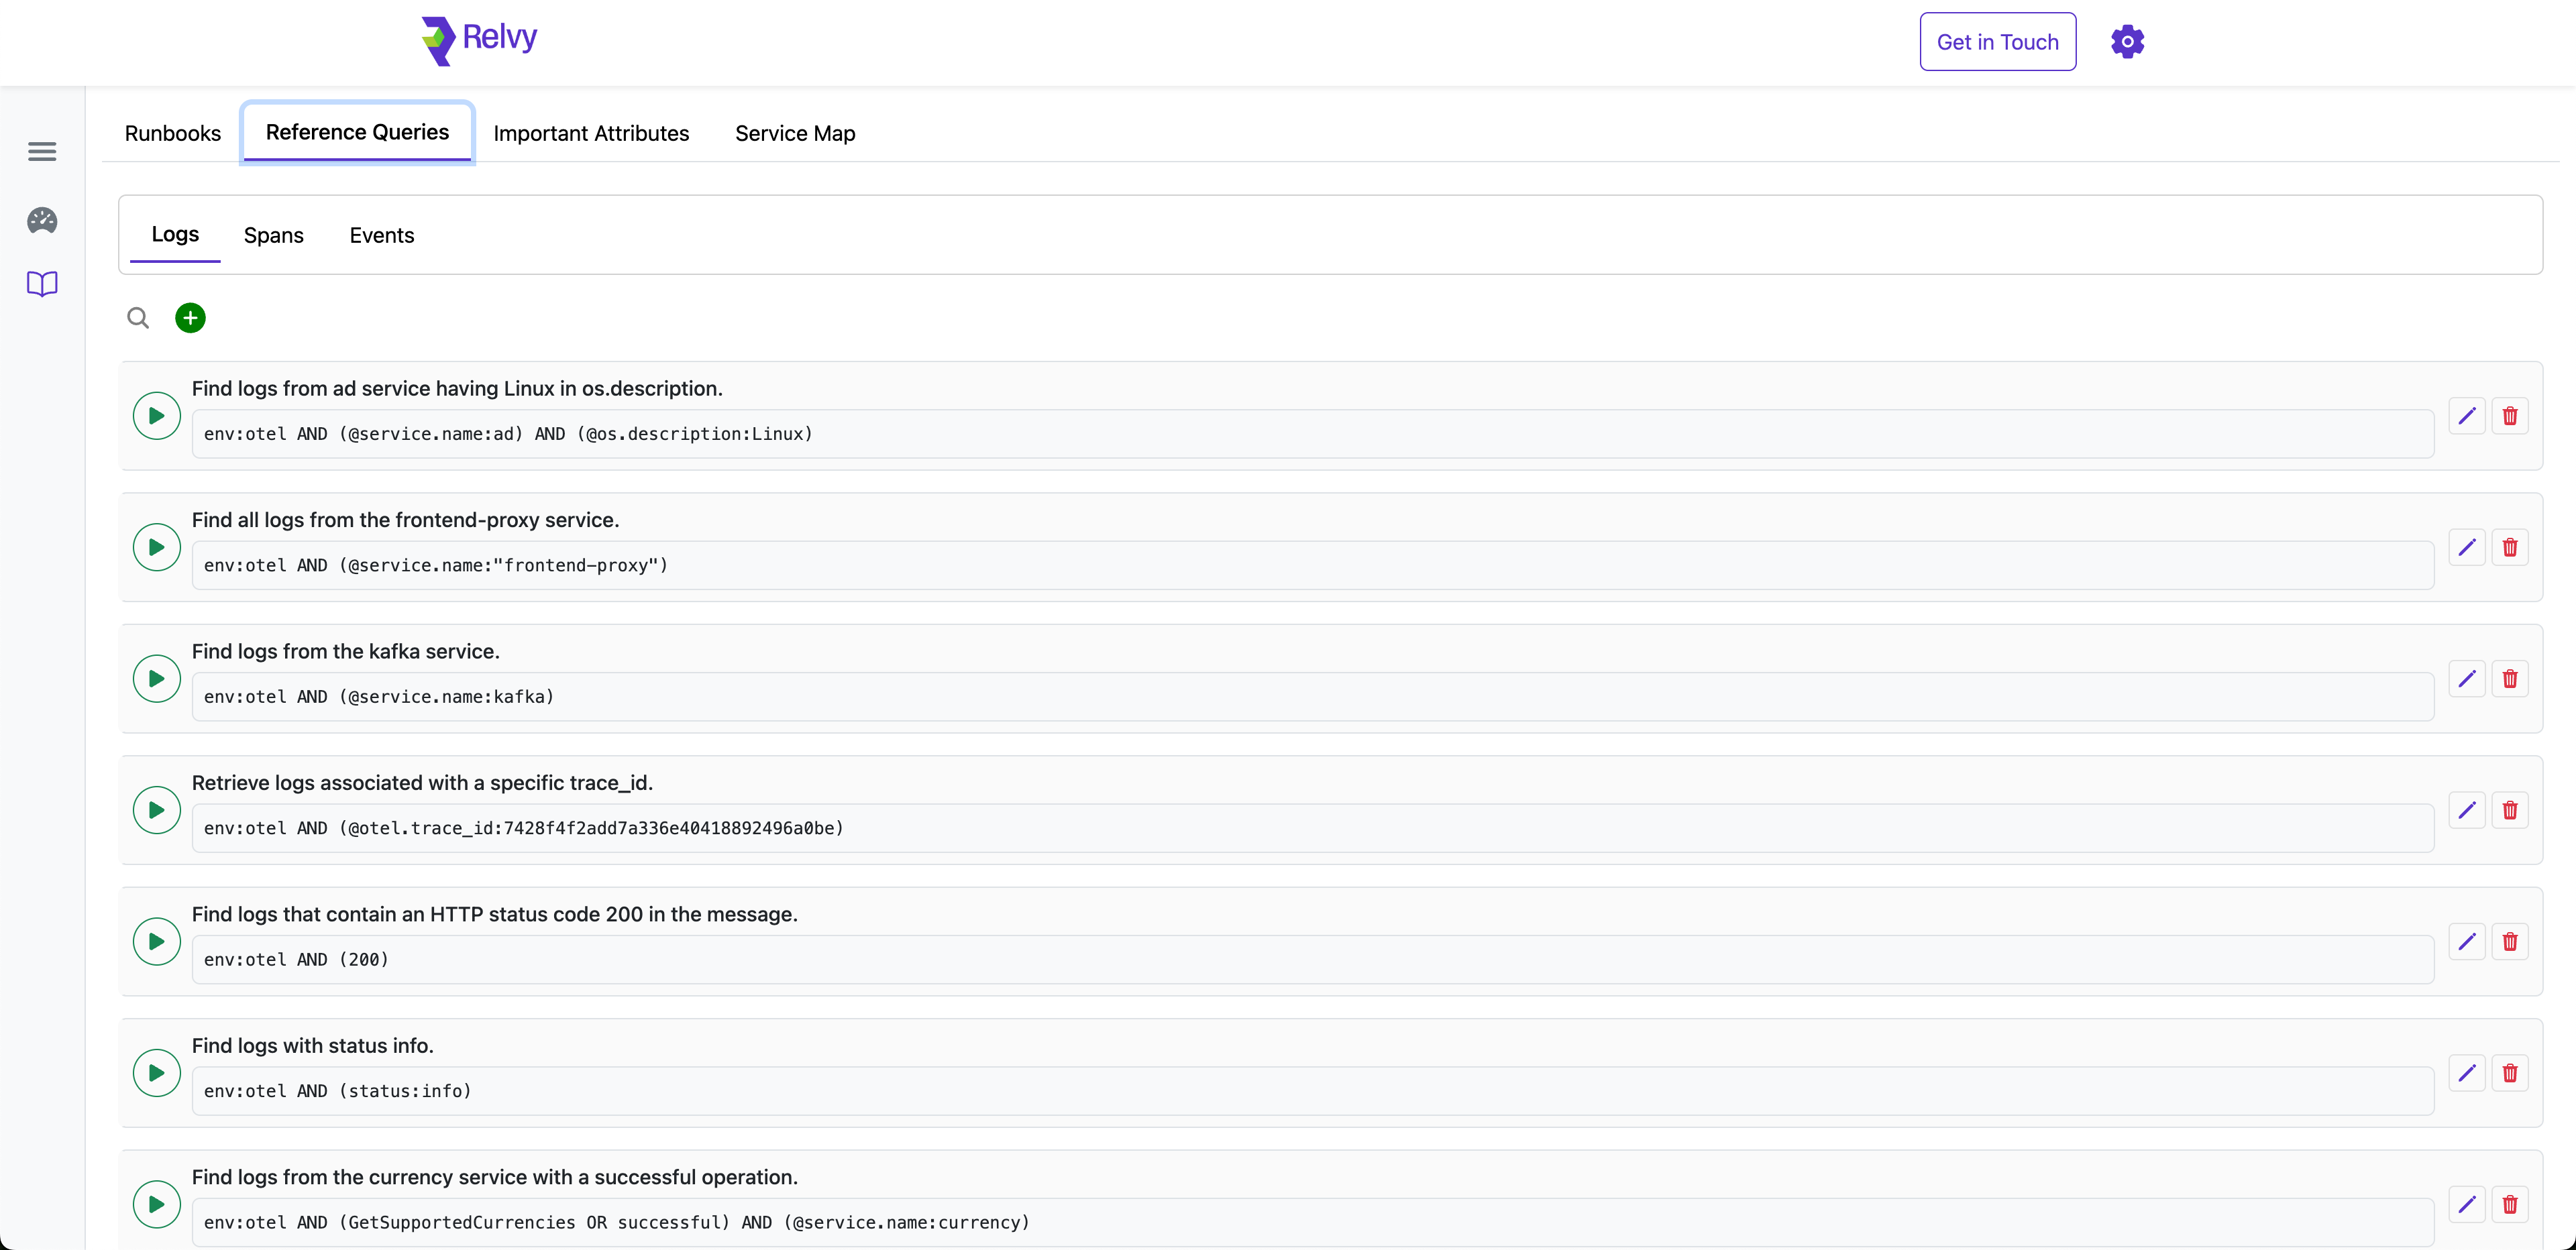The height and width of the screenshot is (1250, 2576).
Task: Open settings gear icon in header
Action: click(2127, 42)
